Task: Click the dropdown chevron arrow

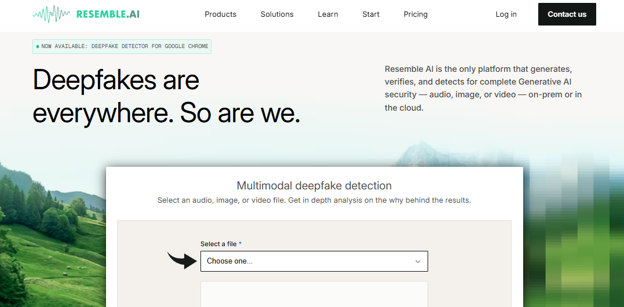Action: [418, 262]
